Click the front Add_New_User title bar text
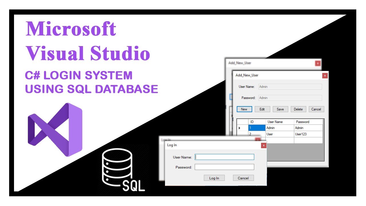The height and width of the screenshot is (206, 366). 247,75
